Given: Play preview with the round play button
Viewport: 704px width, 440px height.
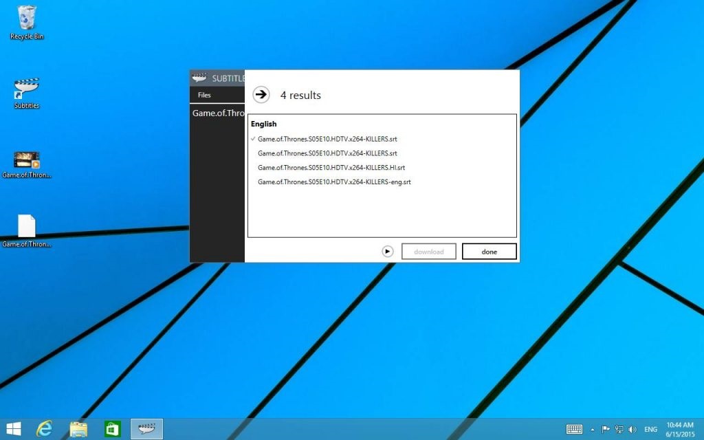Looking at the screenshot, I should (x=388, y=252).
